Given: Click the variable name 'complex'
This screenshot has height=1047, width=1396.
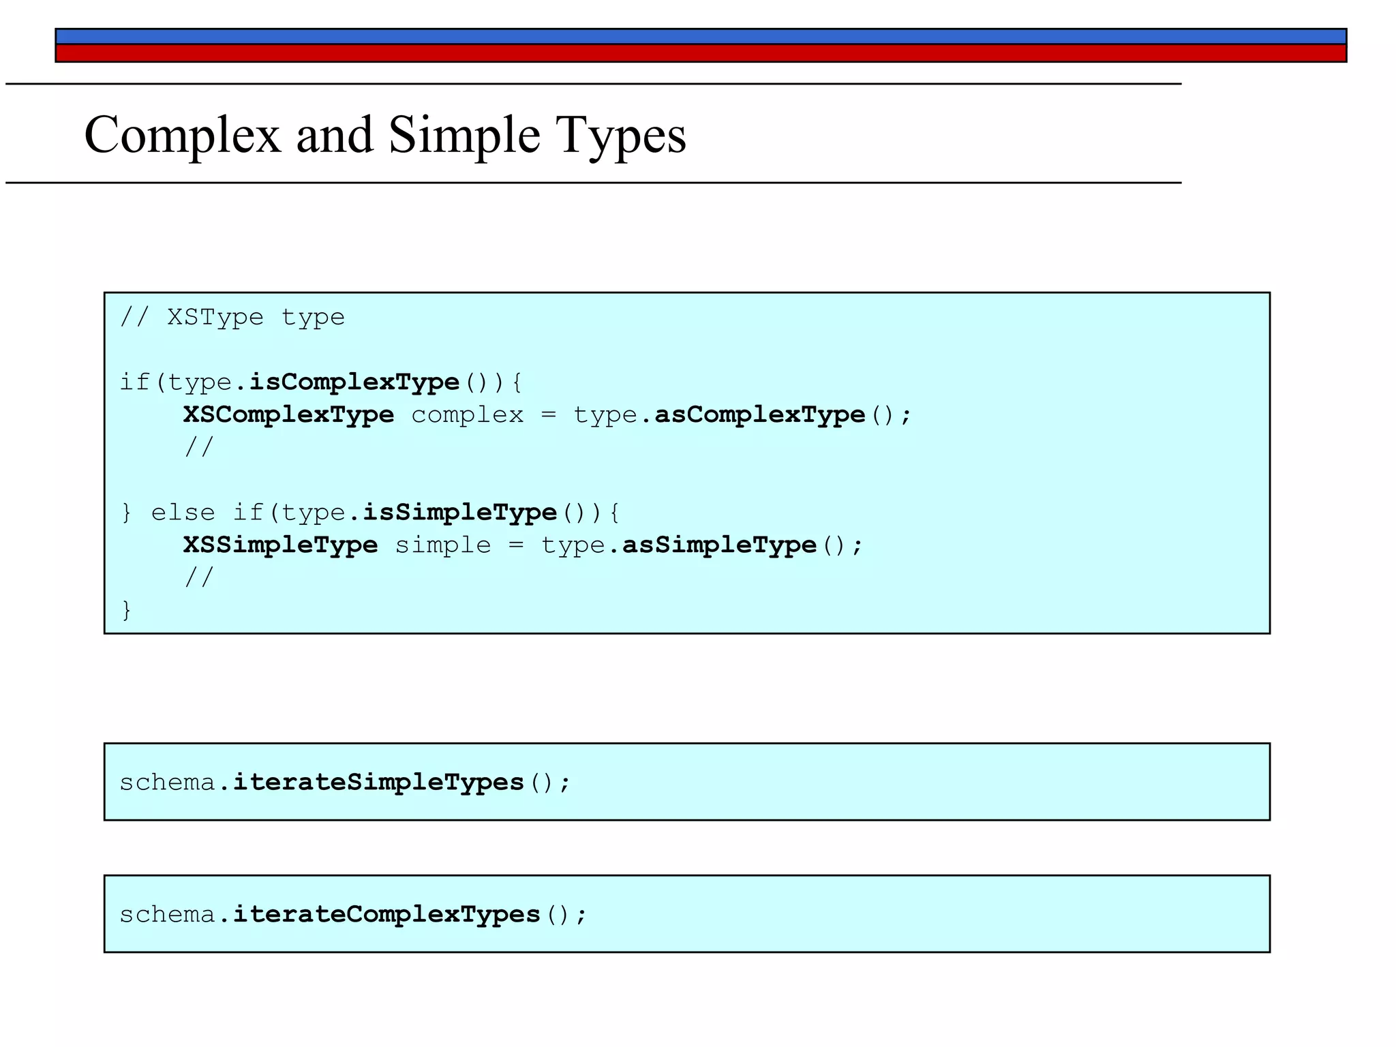Looking at the screenshot, I should click(x=468, y=415).
